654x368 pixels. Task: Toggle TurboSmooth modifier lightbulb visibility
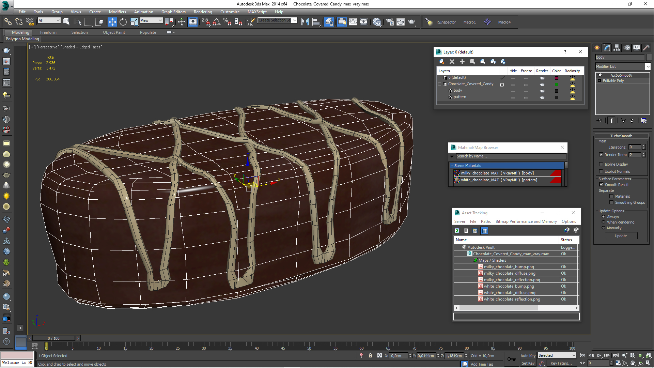(x=600, y=75)
